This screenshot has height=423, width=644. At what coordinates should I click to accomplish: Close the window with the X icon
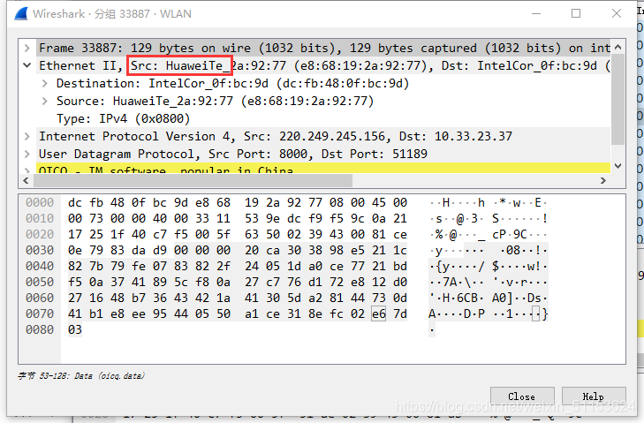pos(616,13)
